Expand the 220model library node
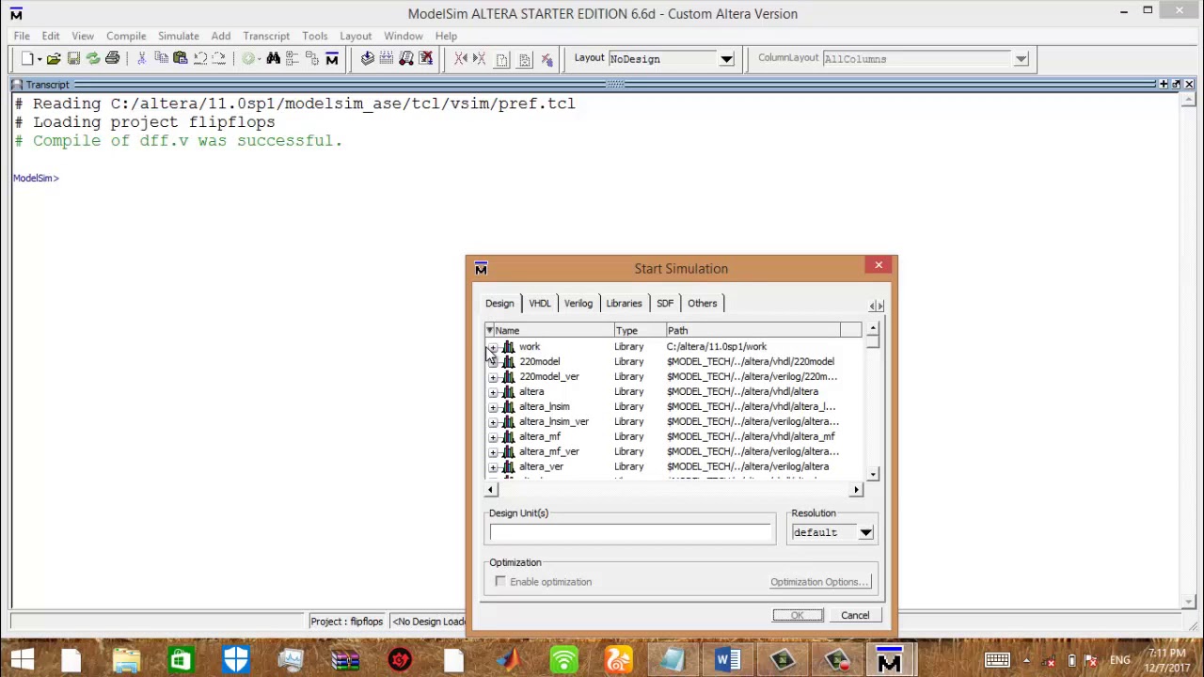The image size is (1204, 677). tap(493, 362)
